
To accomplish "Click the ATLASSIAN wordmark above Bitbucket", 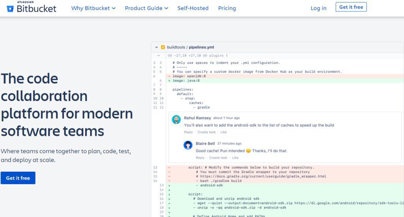I will [25, 2].
